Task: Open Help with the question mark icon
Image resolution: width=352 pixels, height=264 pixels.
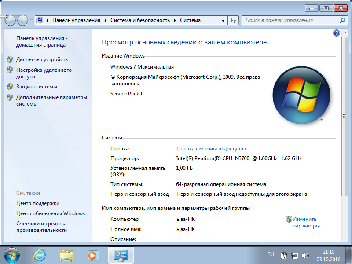Action: 337,33
